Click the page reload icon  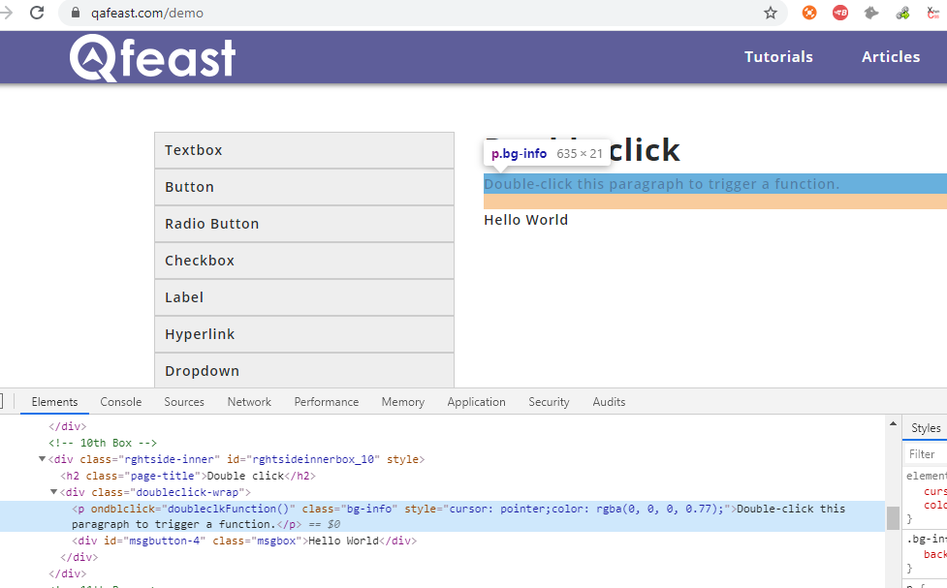[x=37, y=14]
